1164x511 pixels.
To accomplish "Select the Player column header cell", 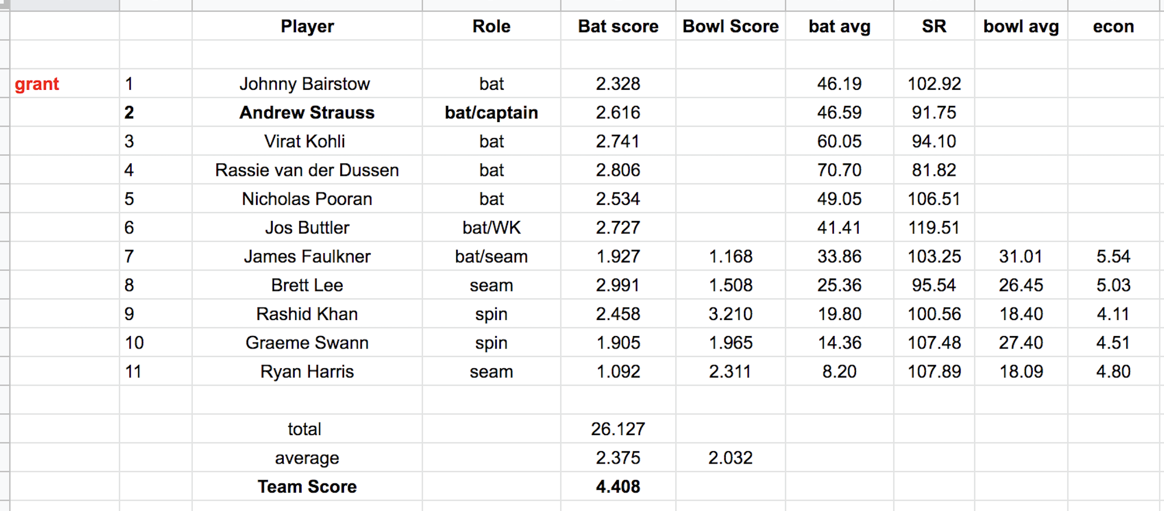I will 307,26.
